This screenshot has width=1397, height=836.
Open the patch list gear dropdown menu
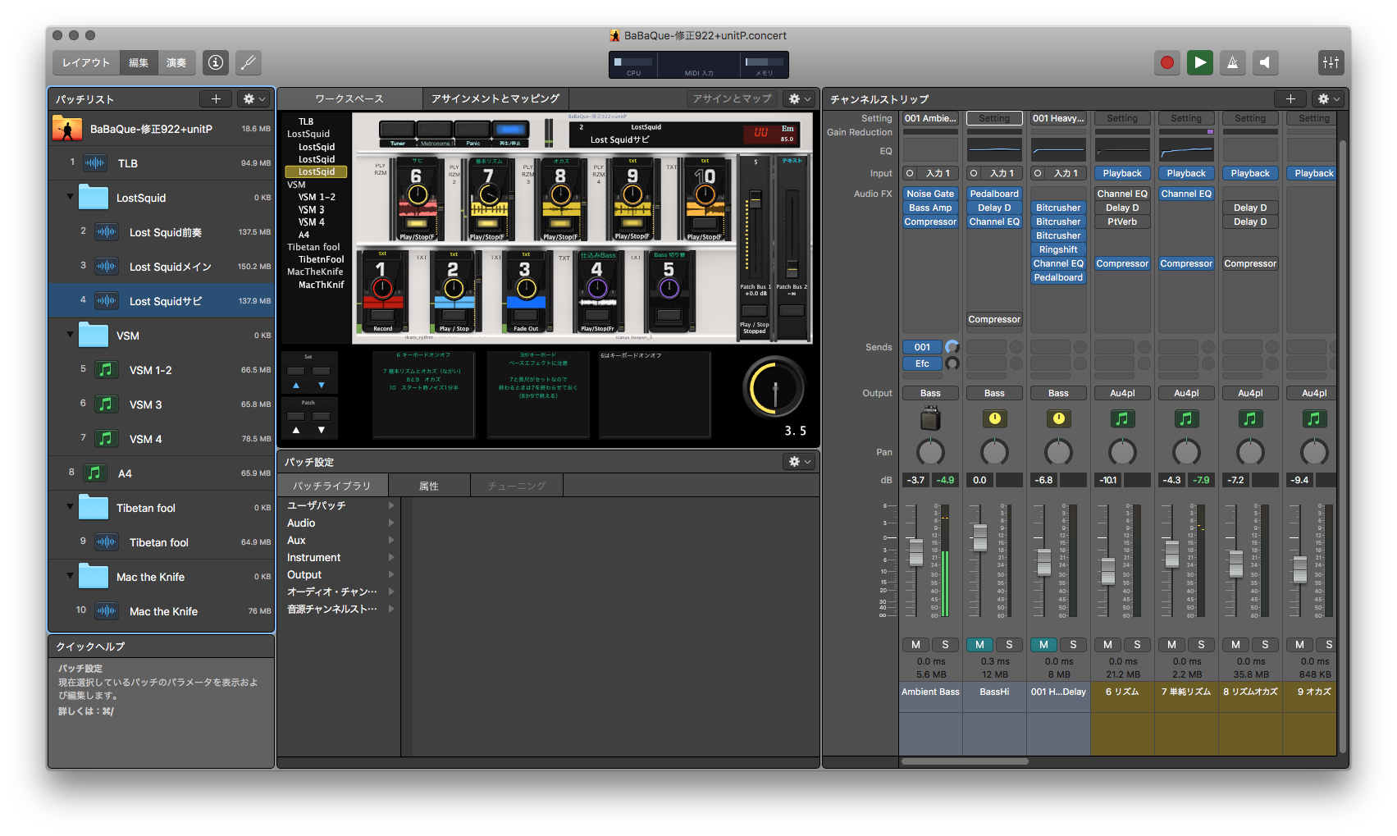(x=254, y=99)
